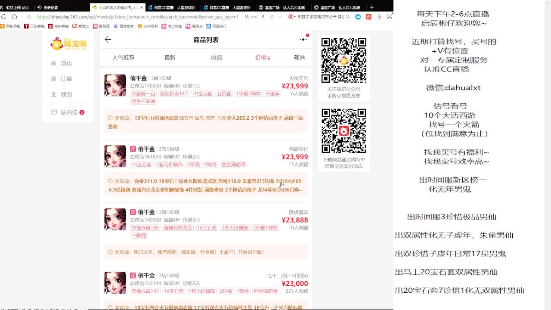Switch to the 人气推荐 sort tab

coord(124,58)
